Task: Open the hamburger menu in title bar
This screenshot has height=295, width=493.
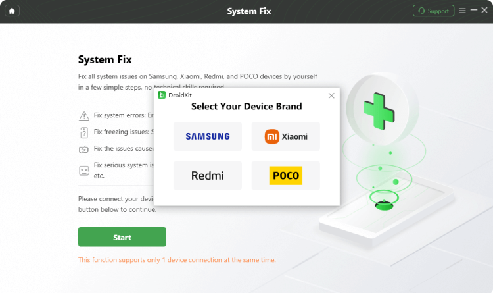Action: pyautogui.click(x=462, y=11)
